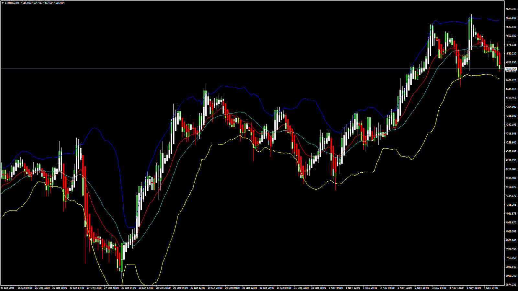518x291 pixels.
Task: Click price level 4237.790 on the axis
Action: click(x=511, y=160)
